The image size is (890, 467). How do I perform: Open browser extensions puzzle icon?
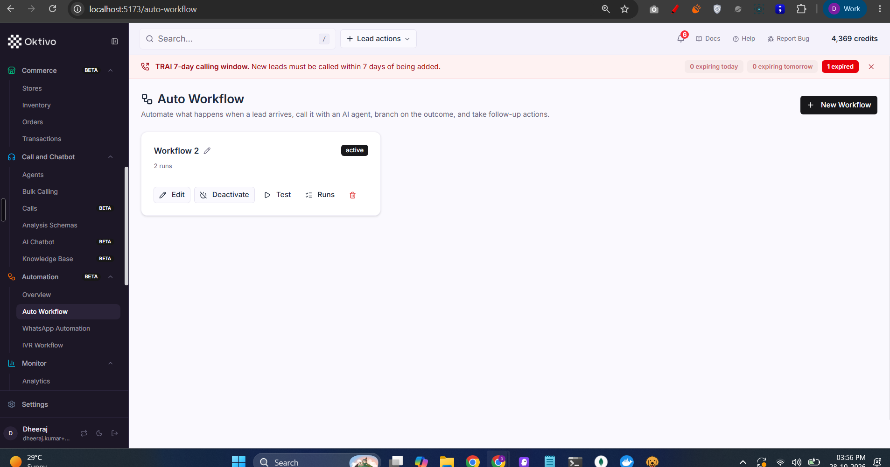[801, 9]
